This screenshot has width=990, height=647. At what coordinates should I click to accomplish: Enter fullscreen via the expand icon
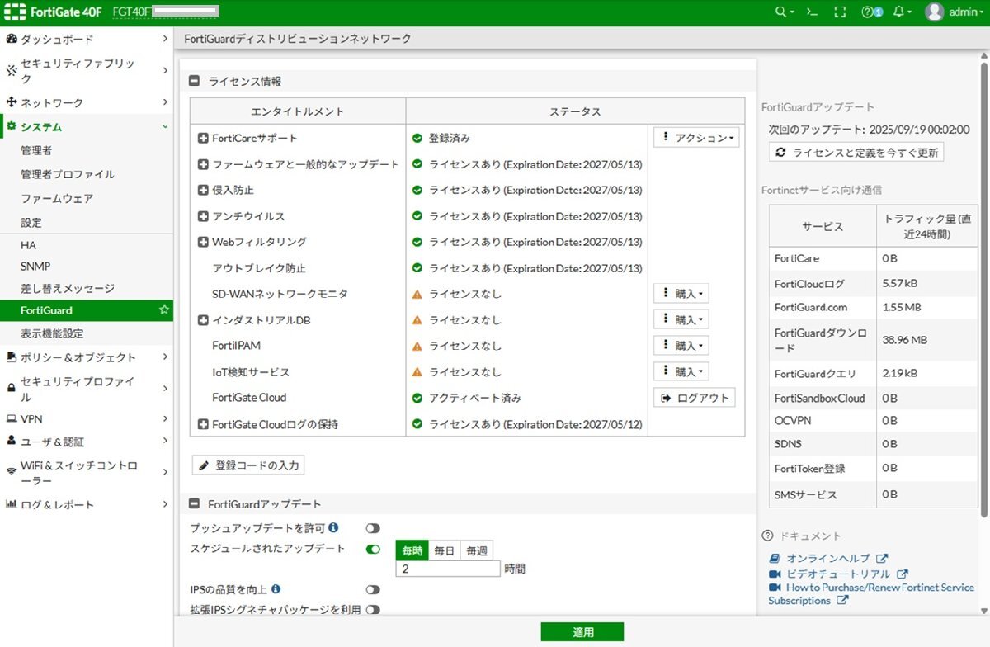(840, 12)
